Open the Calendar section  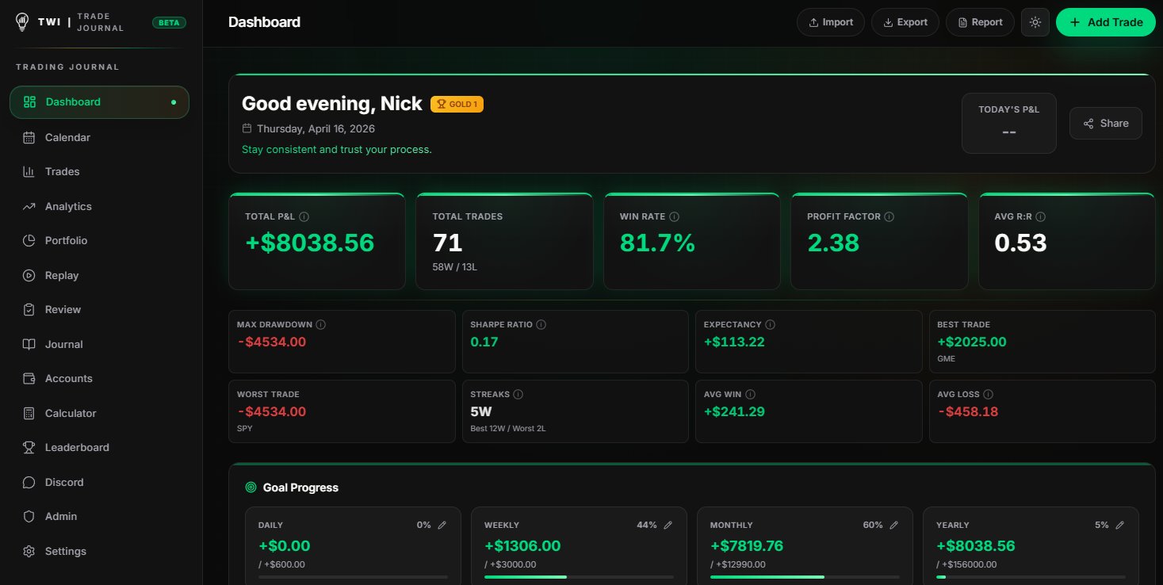point(67,136)
